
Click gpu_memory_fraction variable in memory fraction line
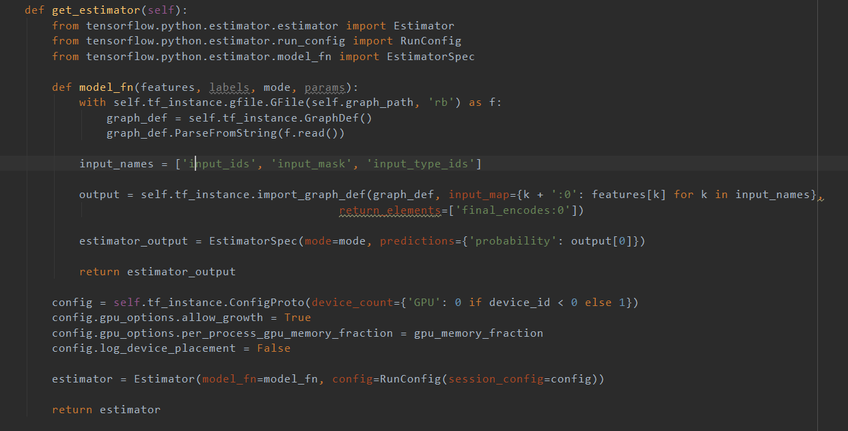pos(478,333)
